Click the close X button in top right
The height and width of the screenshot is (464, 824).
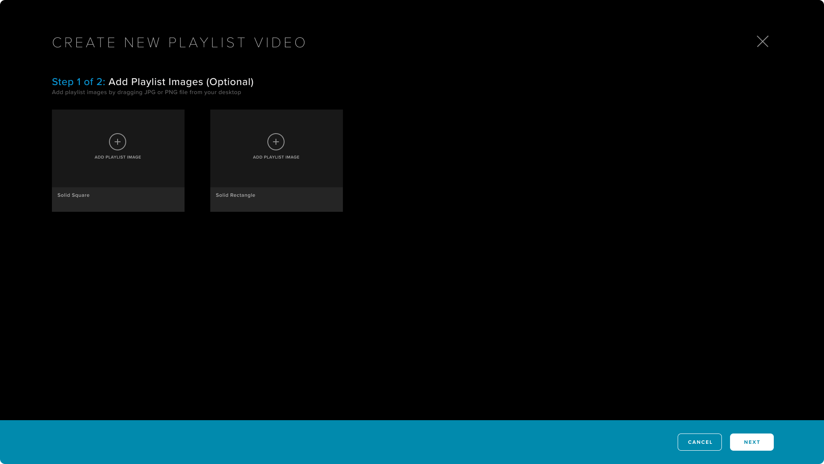pos(762,41)
